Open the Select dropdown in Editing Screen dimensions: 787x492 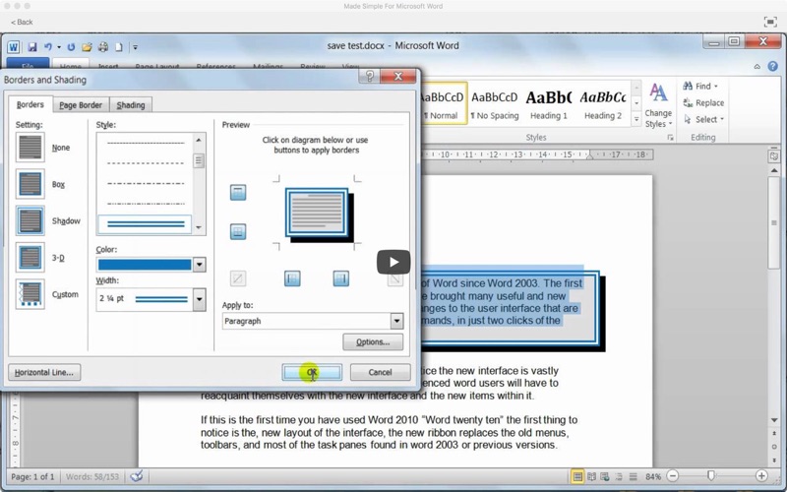(703, 119)
